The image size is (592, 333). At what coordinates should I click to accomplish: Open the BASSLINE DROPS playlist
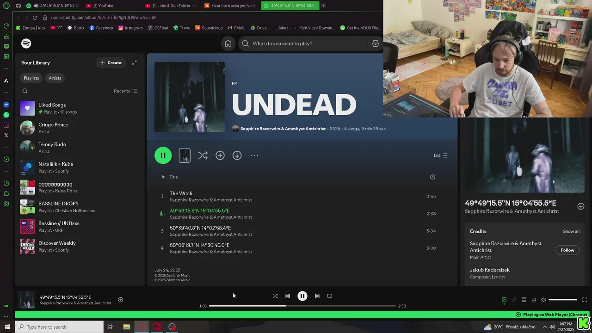pos(80,207)
